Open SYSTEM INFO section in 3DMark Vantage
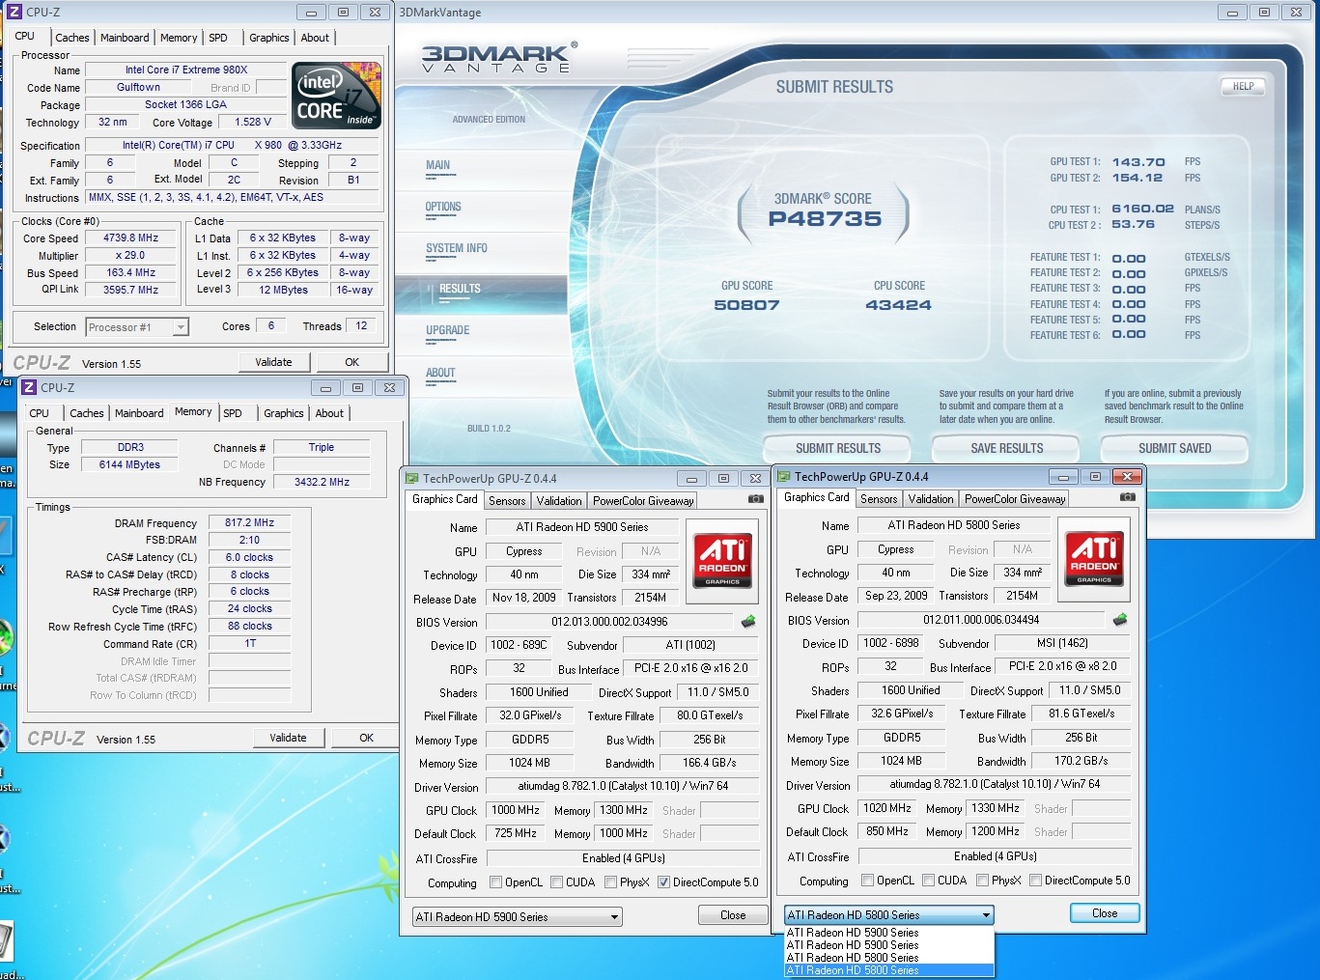The width and height of the screenshot is (1320, 980). [x=457, y=248]
